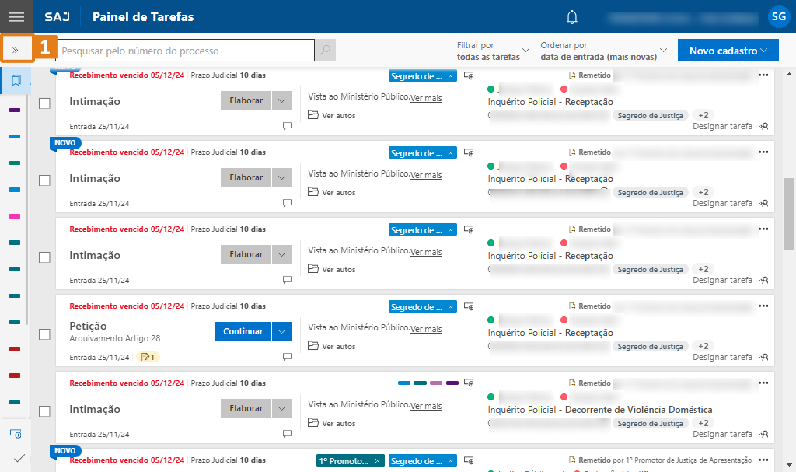The height and width of the screenshot is (472, 796).
Task: Check the second Intimação card with NOVO badge
Action: (x=45, y=180)
